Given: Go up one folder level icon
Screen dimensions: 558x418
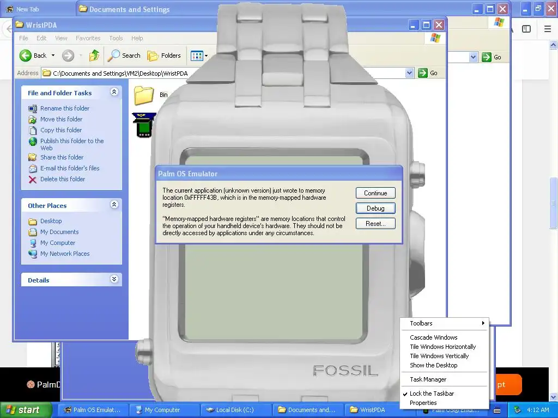Looking at the screenshot, I should [94, 56].
